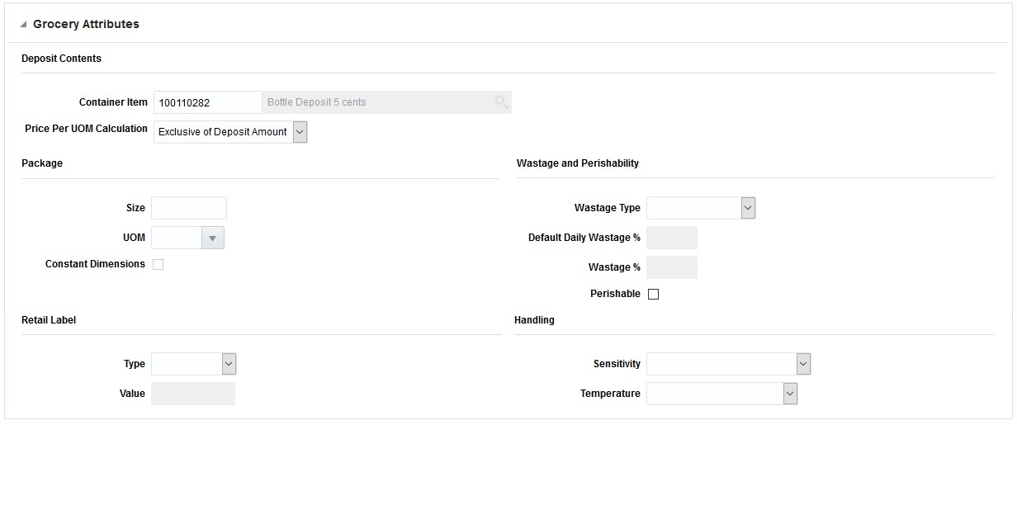This screenshot has height=510, width=1017.
Task: Click the Wastage % field
Action: pyautogui.click(x=672, y=267)
